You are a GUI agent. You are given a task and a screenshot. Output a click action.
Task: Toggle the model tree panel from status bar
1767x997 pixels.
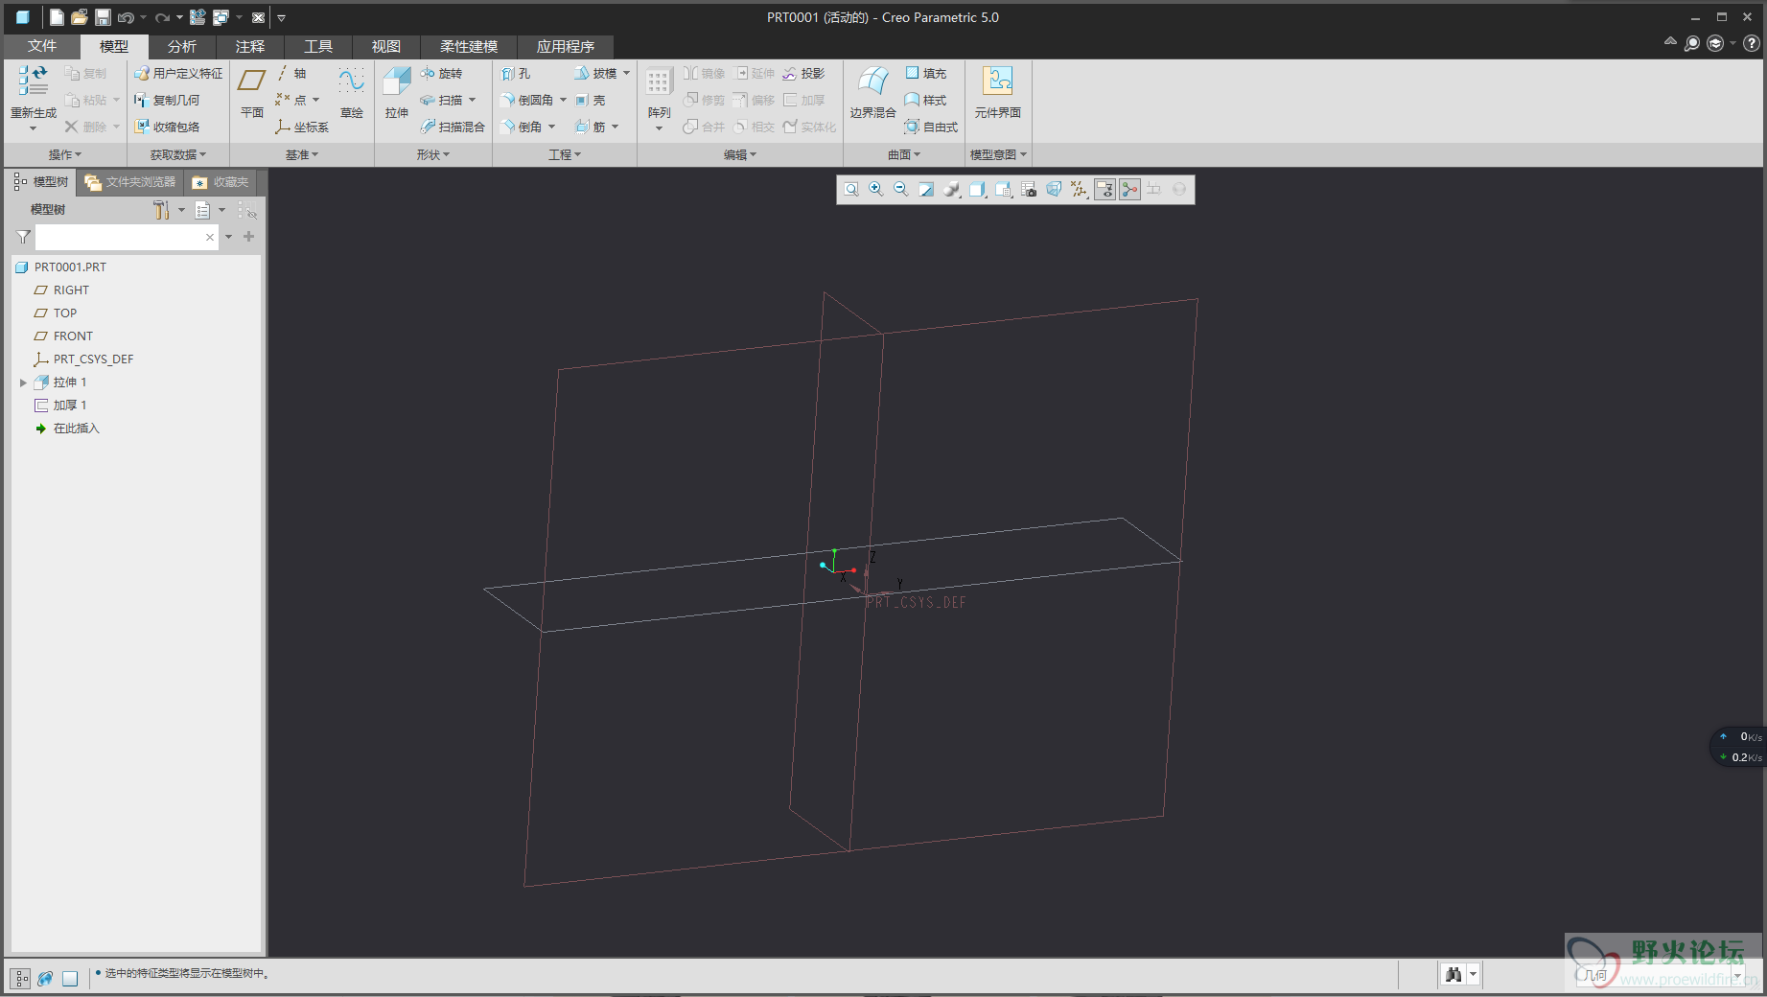(20, 979)
